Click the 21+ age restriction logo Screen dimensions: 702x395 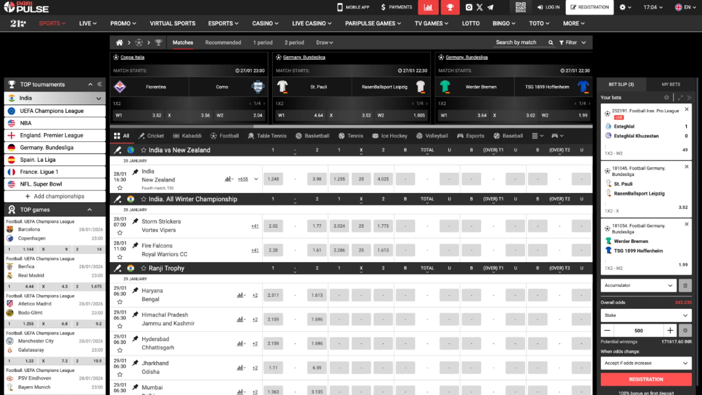[x=18, y=23]
